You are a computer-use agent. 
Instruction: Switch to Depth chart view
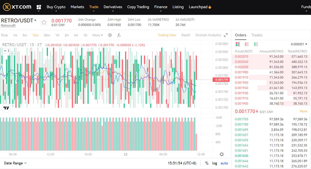click(x=186, y=35)
